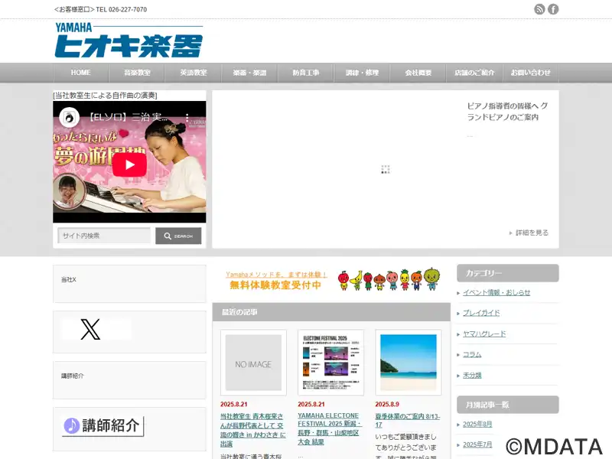Open category 未分類

click(472, 375)
